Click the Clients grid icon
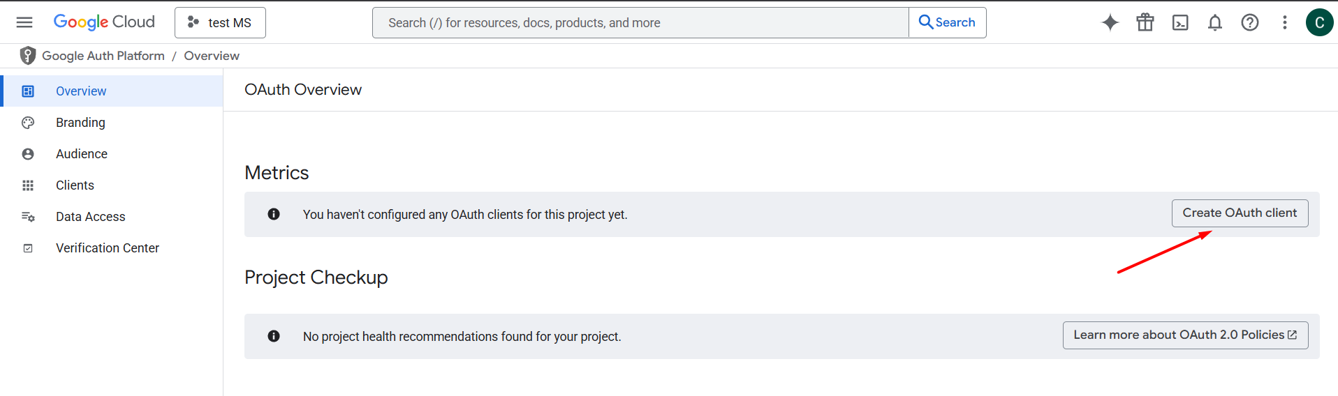Screen dimensions: 1338x396 click(x=28, y=185)
